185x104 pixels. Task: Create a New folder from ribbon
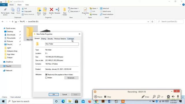tap(65, 12)
